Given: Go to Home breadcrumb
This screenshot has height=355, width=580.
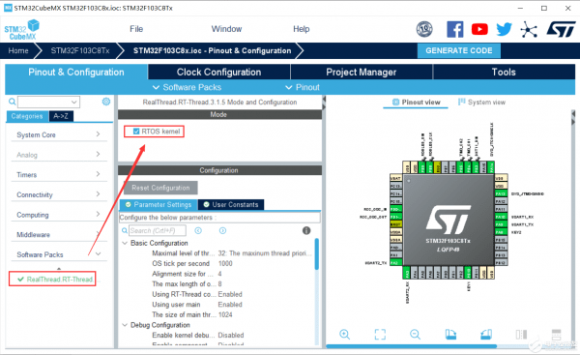Looking at the screenshot, I should (18, 50).
